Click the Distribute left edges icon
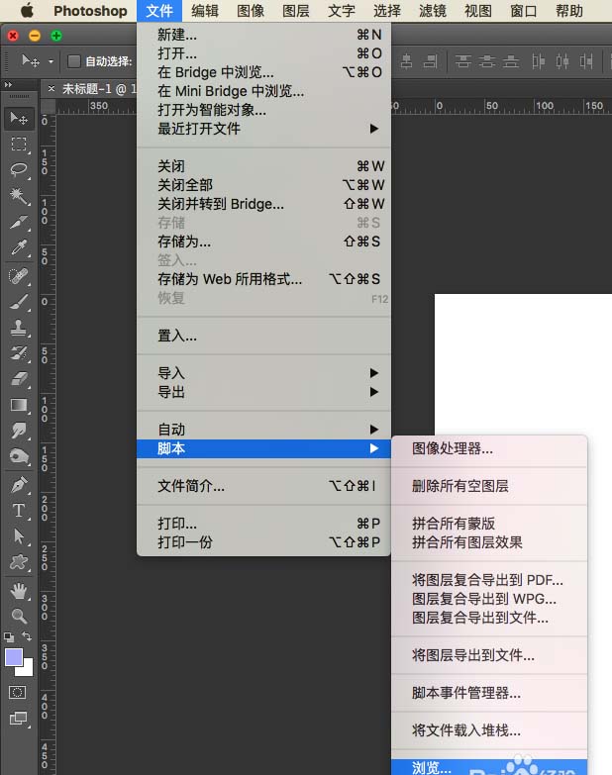Screen dimensions: 612x775 (x=539, y=61)
